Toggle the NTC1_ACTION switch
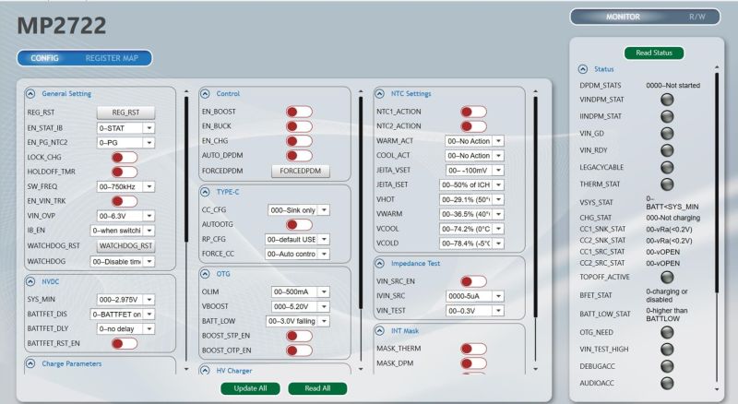Image resolution: width=738 pixels, height=404 pixels. (473, 112)
